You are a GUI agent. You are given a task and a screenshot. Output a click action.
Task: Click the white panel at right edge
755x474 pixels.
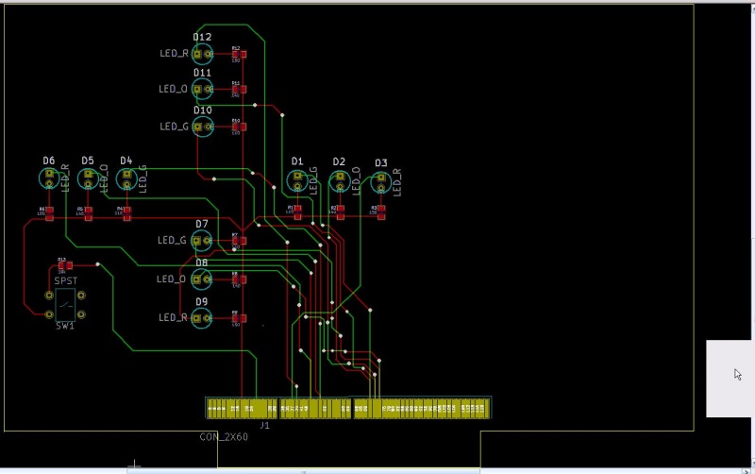(x=730, y=378)
